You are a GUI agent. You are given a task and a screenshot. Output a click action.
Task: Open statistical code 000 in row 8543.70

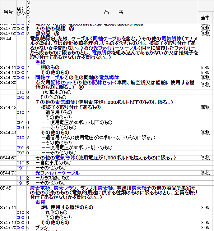[20, 28]
